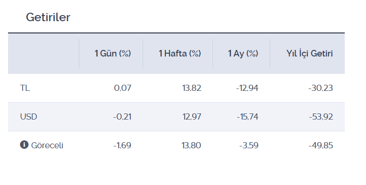Click the 1 Hafta (%) column header
Viewport: 366px width, 185px height.
tap(180, 54)
